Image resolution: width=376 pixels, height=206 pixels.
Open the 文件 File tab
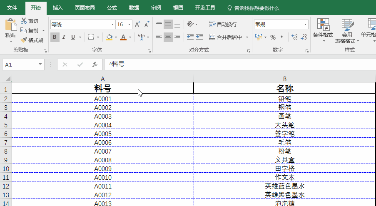click(x=12, y=8)
